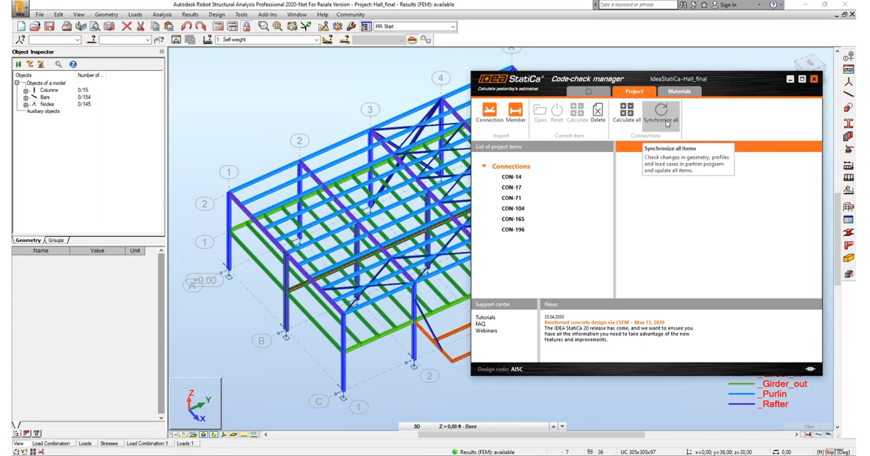
Task: Delete the current project item
Action: click(597, 110)
